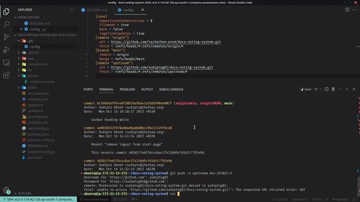Viewport: 360px width, 202px height.
Task: Close the terminal panel
Action: click(x=354, y=89)
